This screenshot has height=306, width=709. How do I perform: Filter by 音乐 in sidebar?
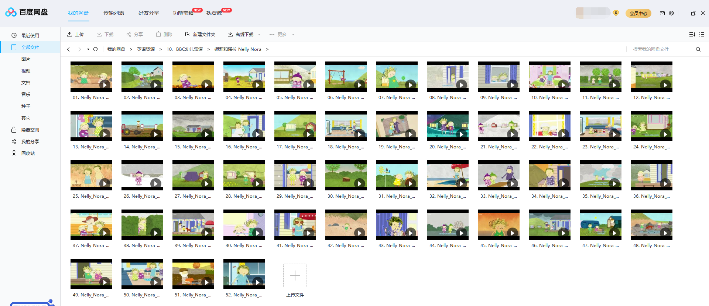pyautogui.click(x=26, y=94)
